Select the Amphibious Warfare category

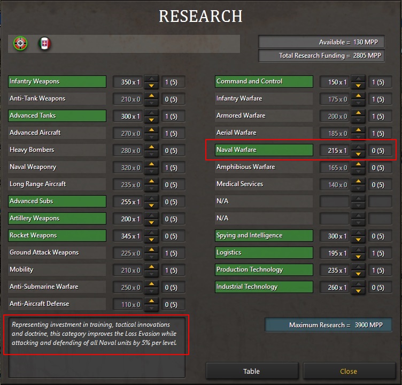(x=264, y=167)
